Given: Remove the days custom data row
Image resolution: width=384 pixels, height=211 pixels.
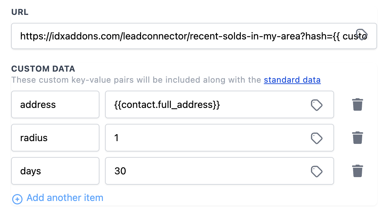Looking at the screenshot, I should pos(357,171).
